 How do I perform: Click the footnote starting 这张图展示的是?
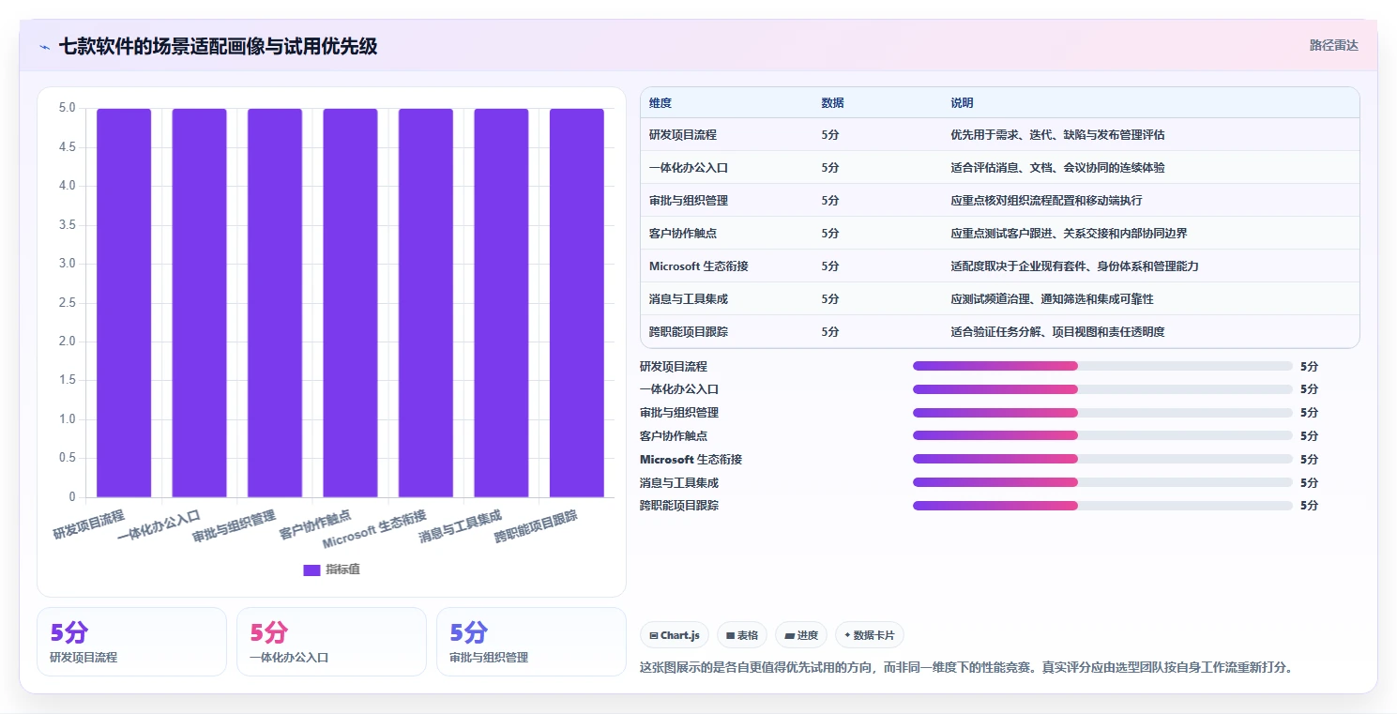tap(966, 668)
